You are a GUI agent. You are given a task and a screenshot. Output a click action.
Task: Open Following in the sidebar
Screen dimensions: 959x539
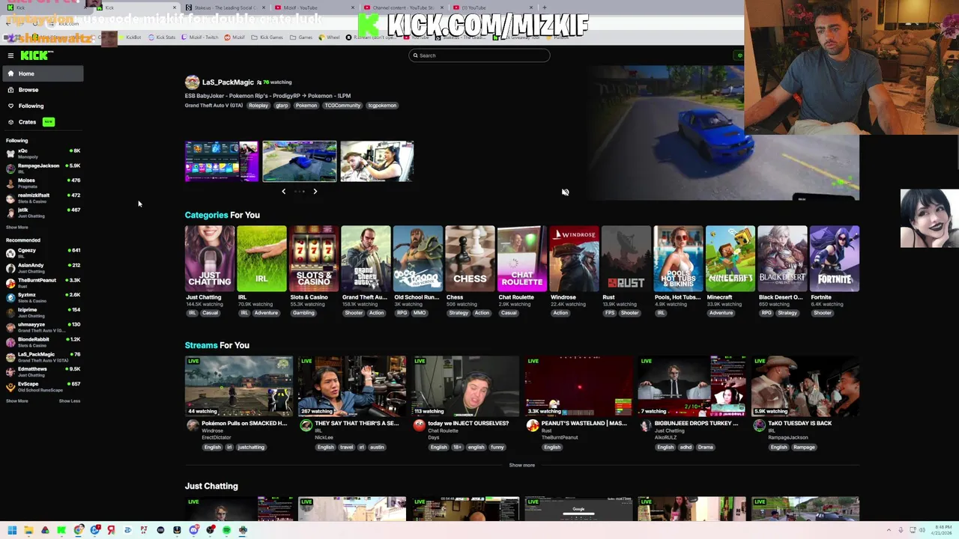(42, 106)
